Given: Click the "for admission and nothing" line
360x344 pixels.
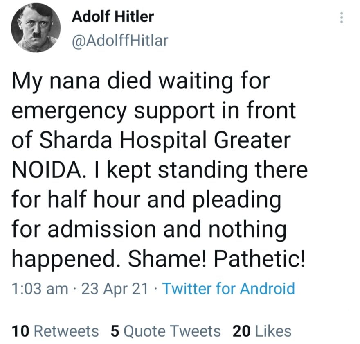Looking at the screenshot, I should pyautogui.click(x=149, y=230).
